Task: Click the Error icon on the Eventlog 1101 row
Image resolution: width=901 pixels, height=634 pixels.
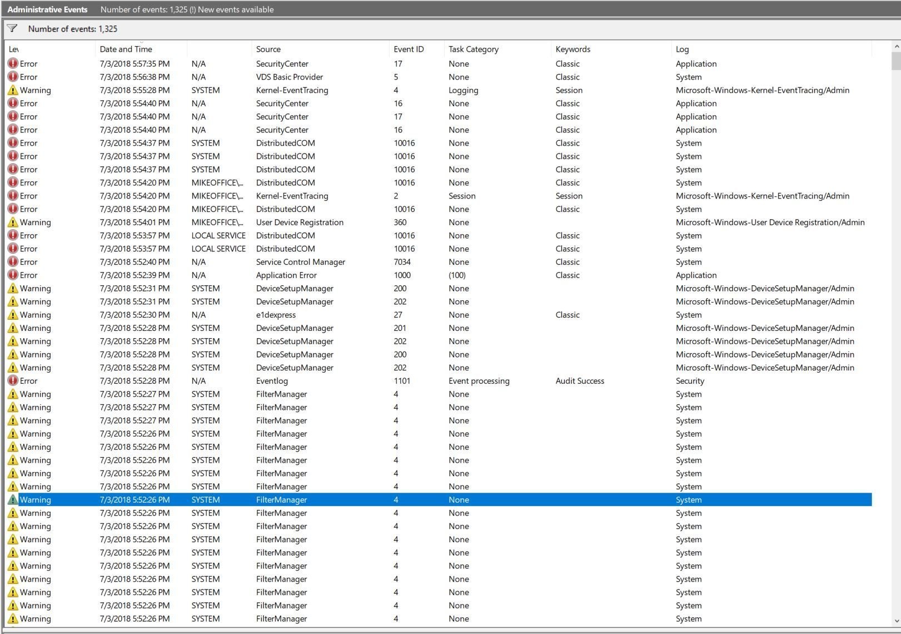Action: click(x=13, y=381)
